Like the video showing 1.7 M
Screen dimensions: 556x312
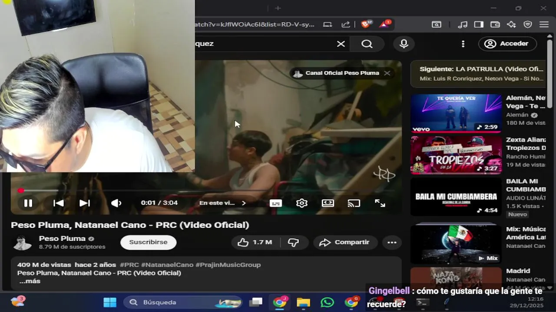coord(255,242)
